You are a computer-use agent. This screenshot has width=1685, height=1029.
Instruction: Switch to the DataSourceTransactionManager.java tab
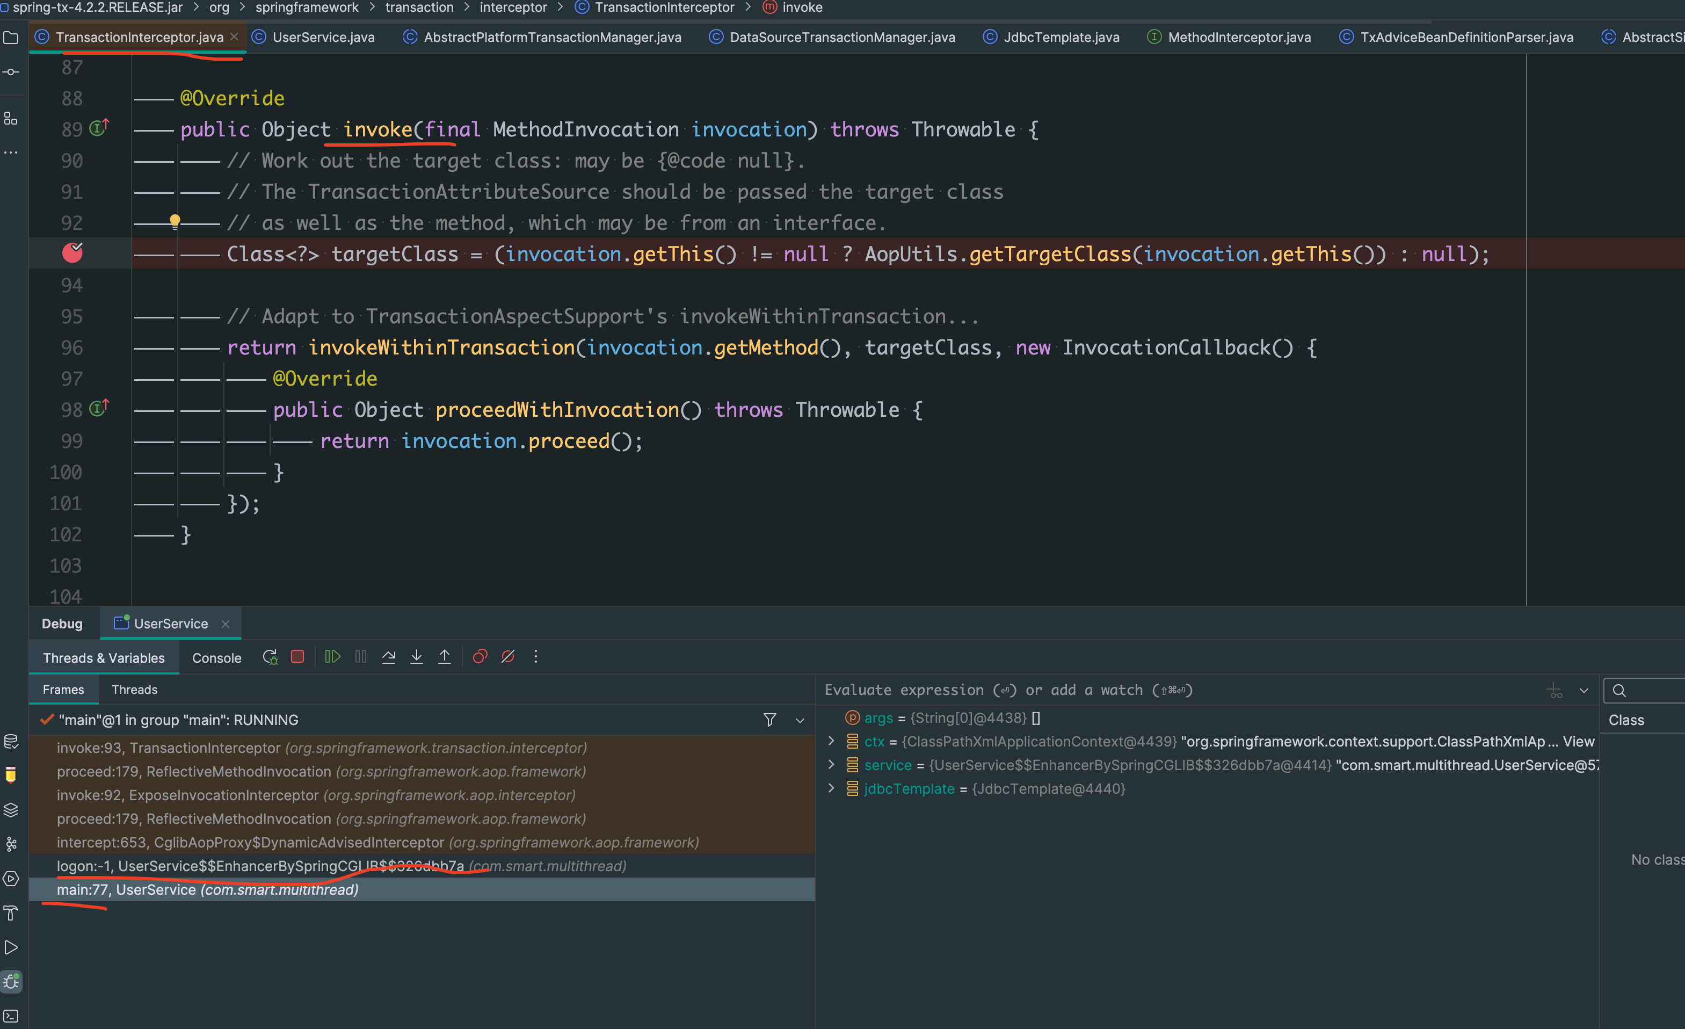pyautogui.click(x=833, y=37)
